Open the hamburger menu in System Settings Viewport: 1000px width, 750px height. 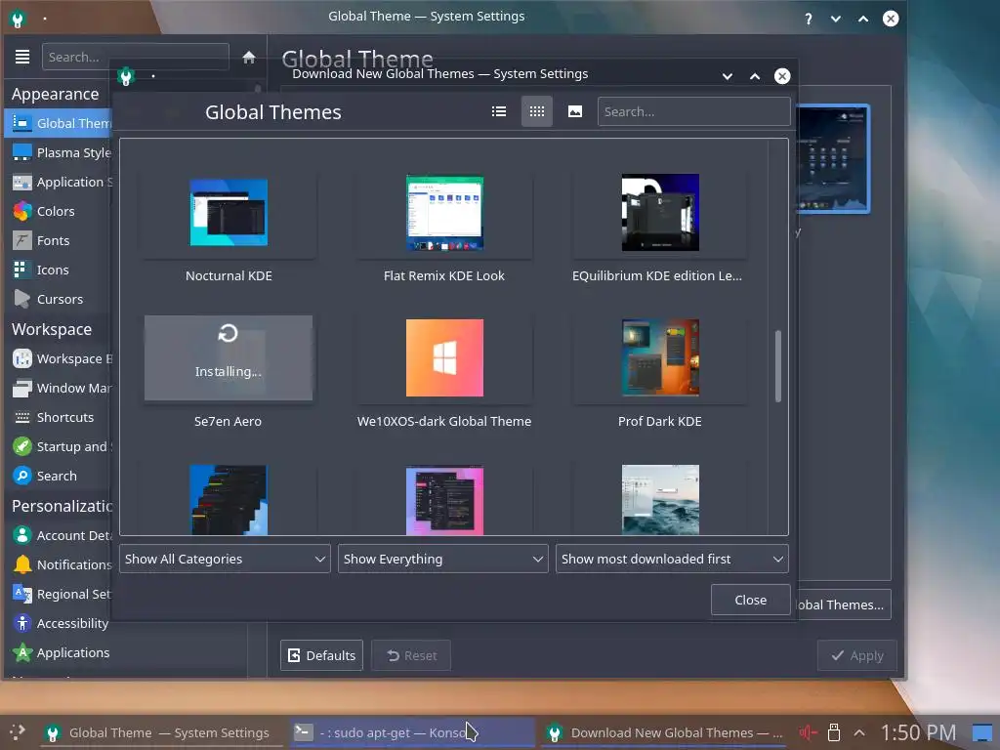tap(22, 57)
